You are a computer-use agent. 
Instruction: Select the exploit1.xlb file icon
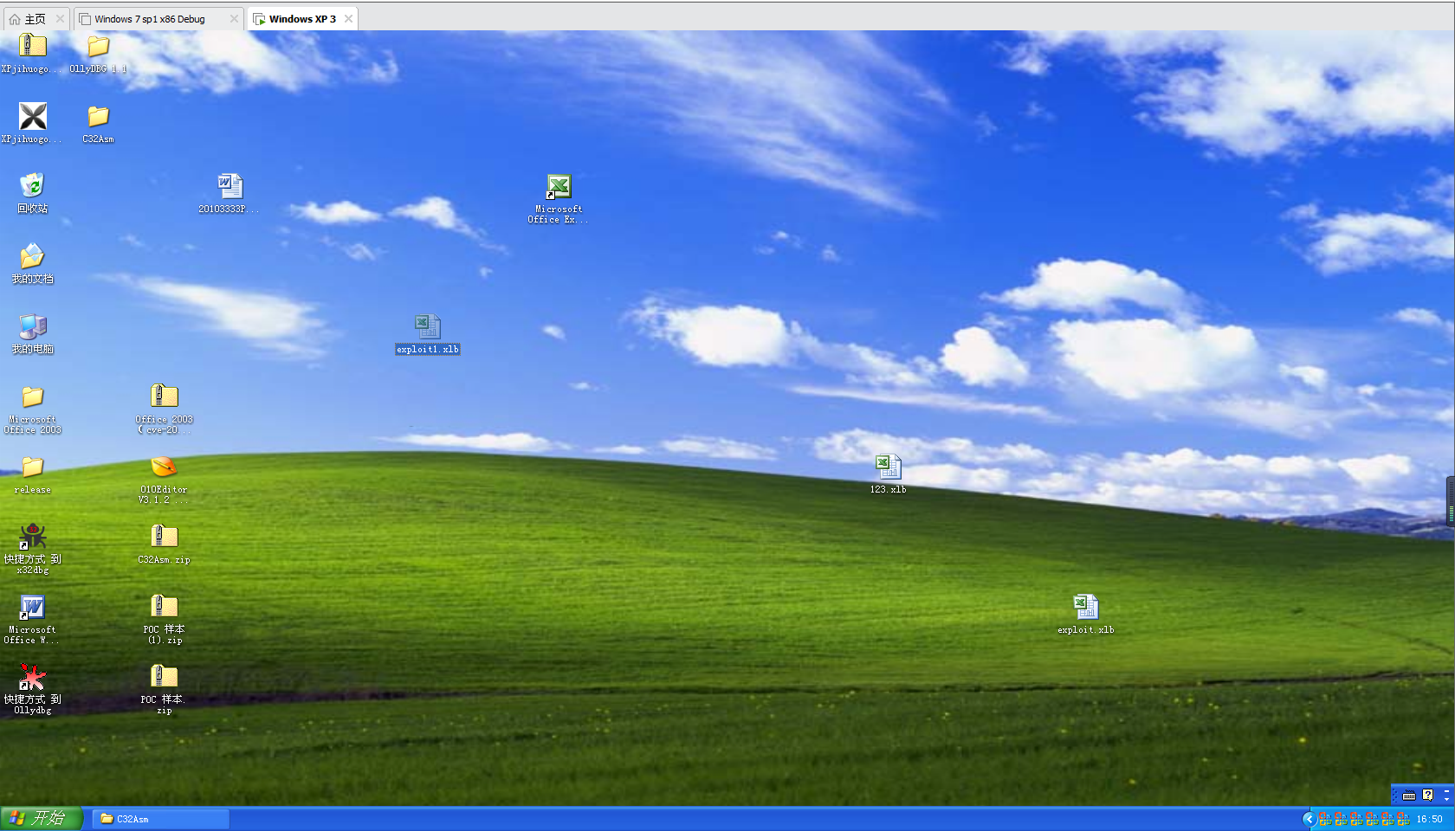point(427,326)
